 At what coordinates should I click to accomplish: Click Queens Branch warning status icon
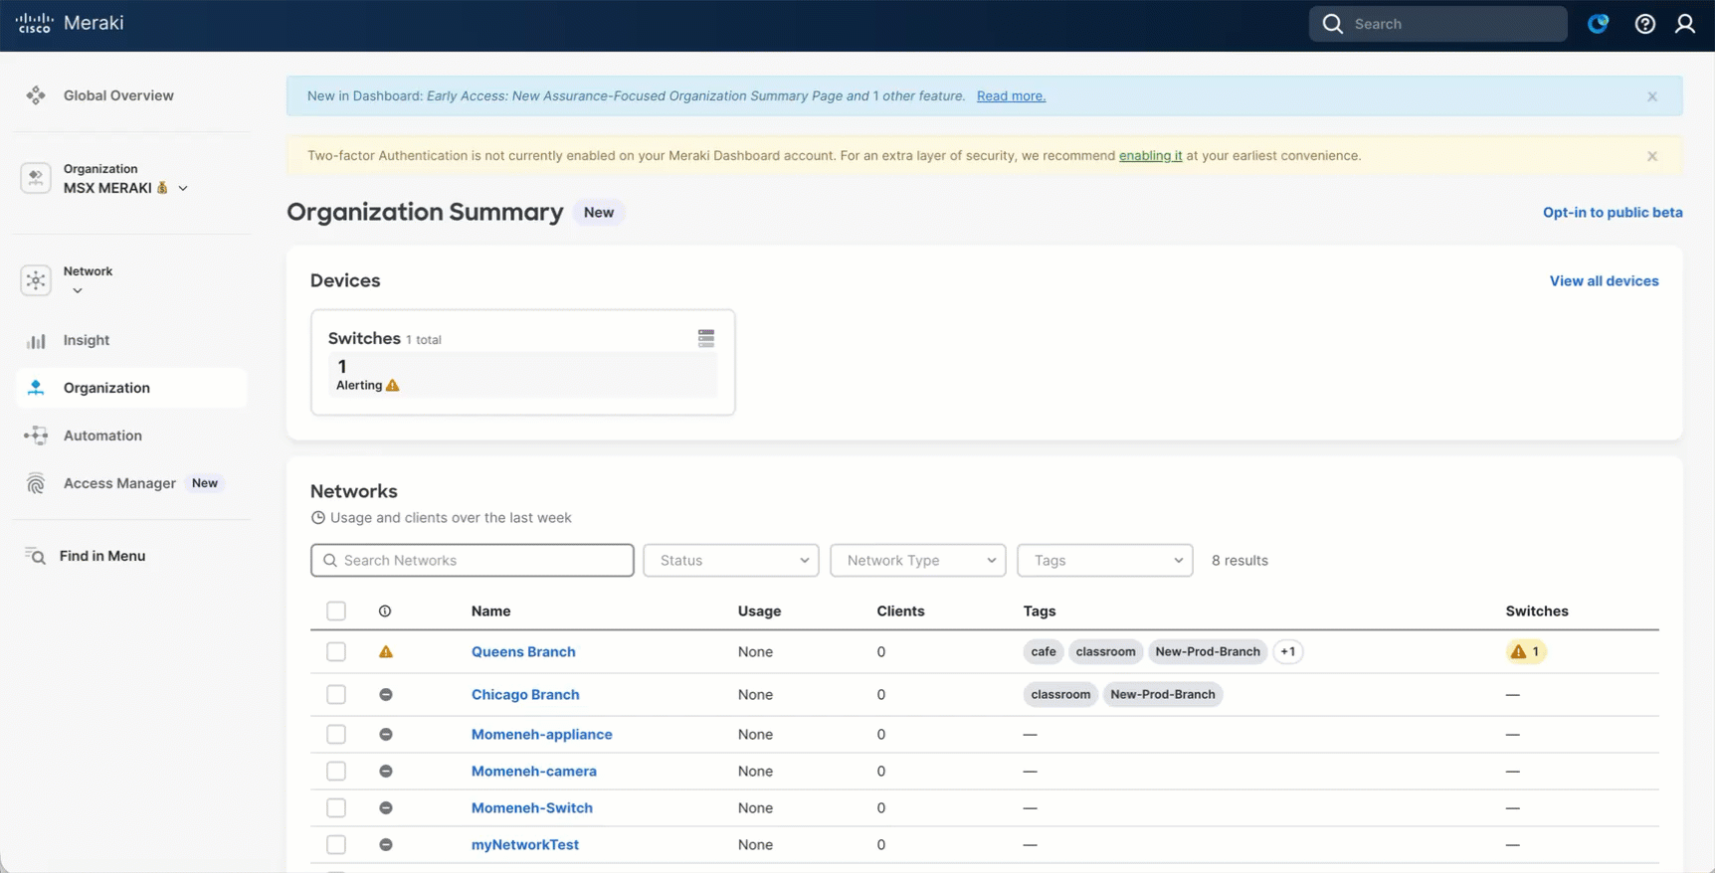[386, 651]
